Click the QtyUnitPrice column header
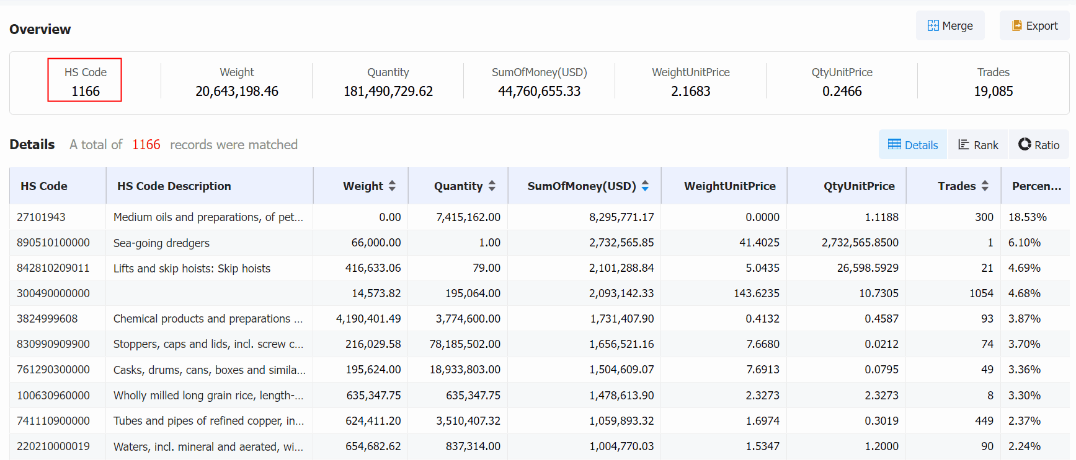This screenshot has width=1076, height=460. tap(847, 186)
